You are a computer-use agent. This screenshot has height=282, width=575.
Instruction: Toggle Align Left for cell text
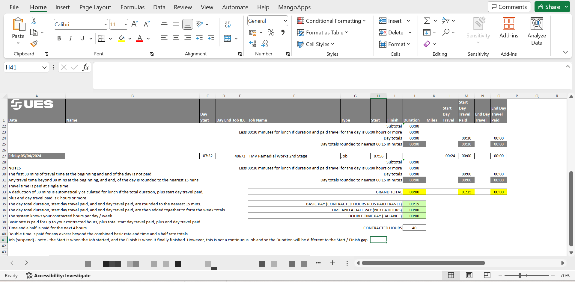click(x=164, y=38)
